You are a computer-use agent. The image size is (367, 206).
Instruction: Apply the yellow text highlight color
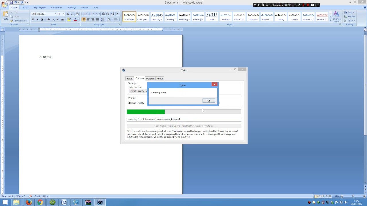click(x=69, y=19)
